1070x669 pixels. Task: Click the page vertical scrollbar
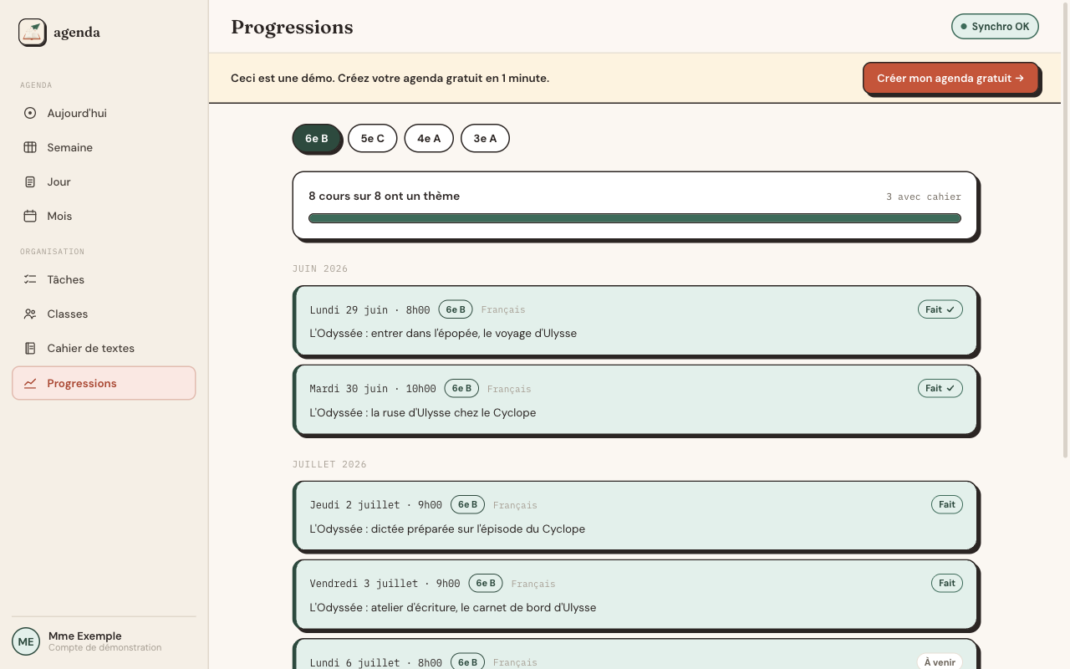[1065, 229]
